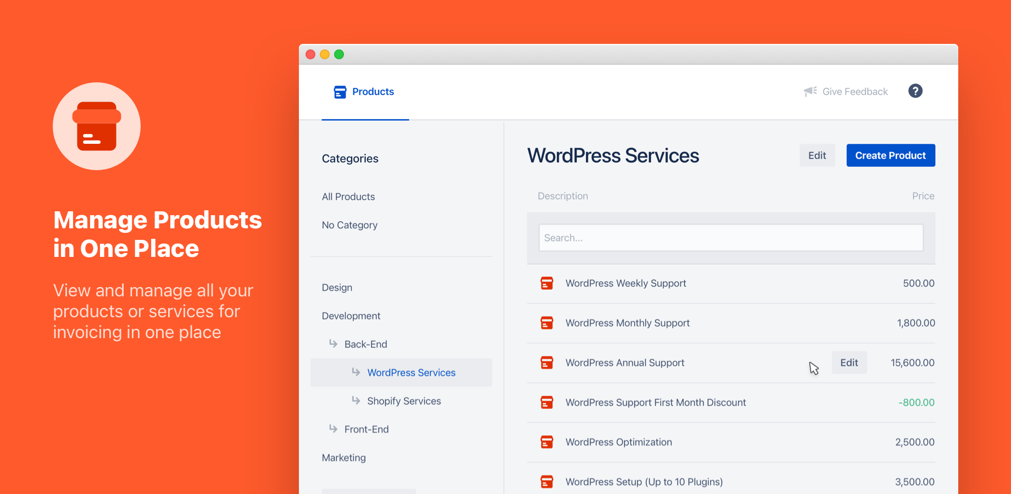
Task: Click the Give Feedback link
Action: coord(854,92)
